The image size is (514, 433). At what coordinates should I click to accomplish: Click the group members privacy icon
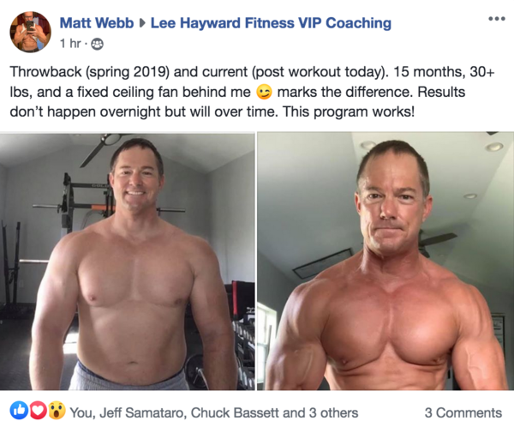(97, 44)
